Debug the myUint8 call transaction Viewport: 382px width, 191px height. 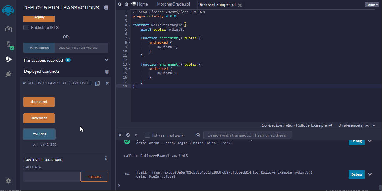point(357,174)
